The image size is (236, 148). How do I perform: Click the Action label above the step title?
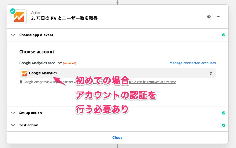point(36,13)
